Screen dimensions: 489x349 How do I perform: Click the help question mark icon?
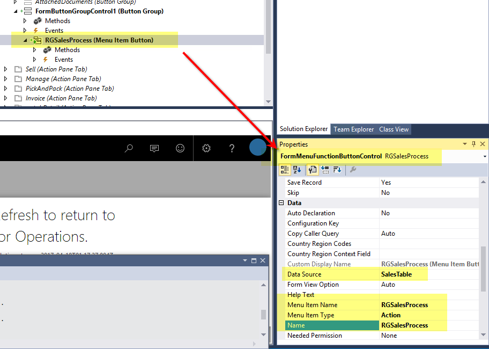232,148
